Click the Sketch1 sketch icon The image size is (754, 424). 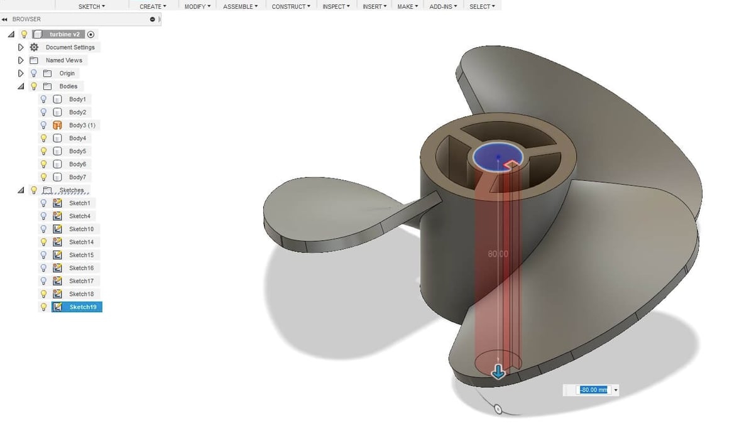(57, 203)
